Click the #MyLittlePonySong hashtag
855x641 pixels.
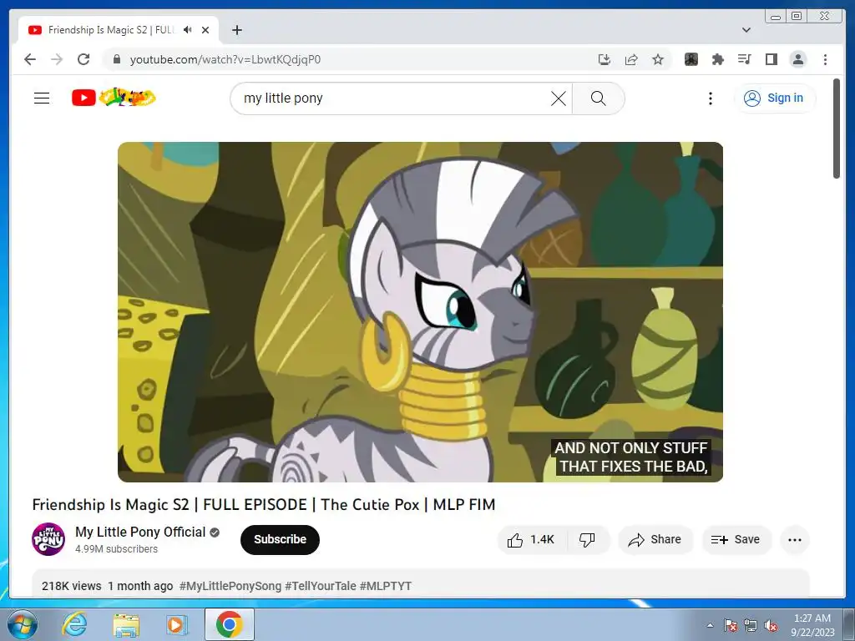pos(230,586)
